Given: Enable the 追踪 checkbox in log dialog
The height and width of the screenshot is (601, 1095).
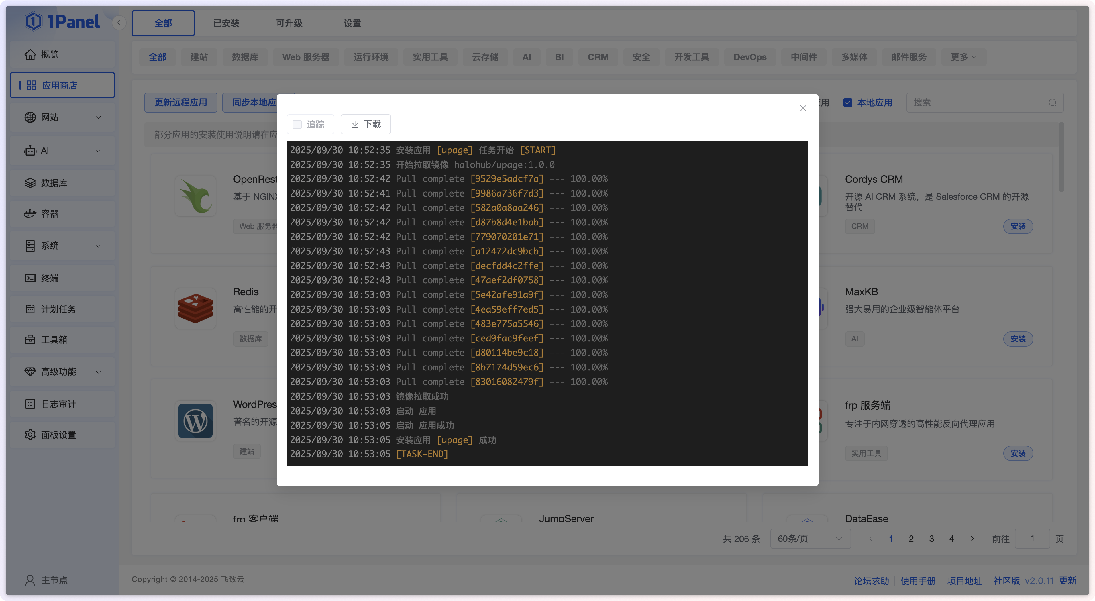Looking at the screenshot, I should click(297, 124).
